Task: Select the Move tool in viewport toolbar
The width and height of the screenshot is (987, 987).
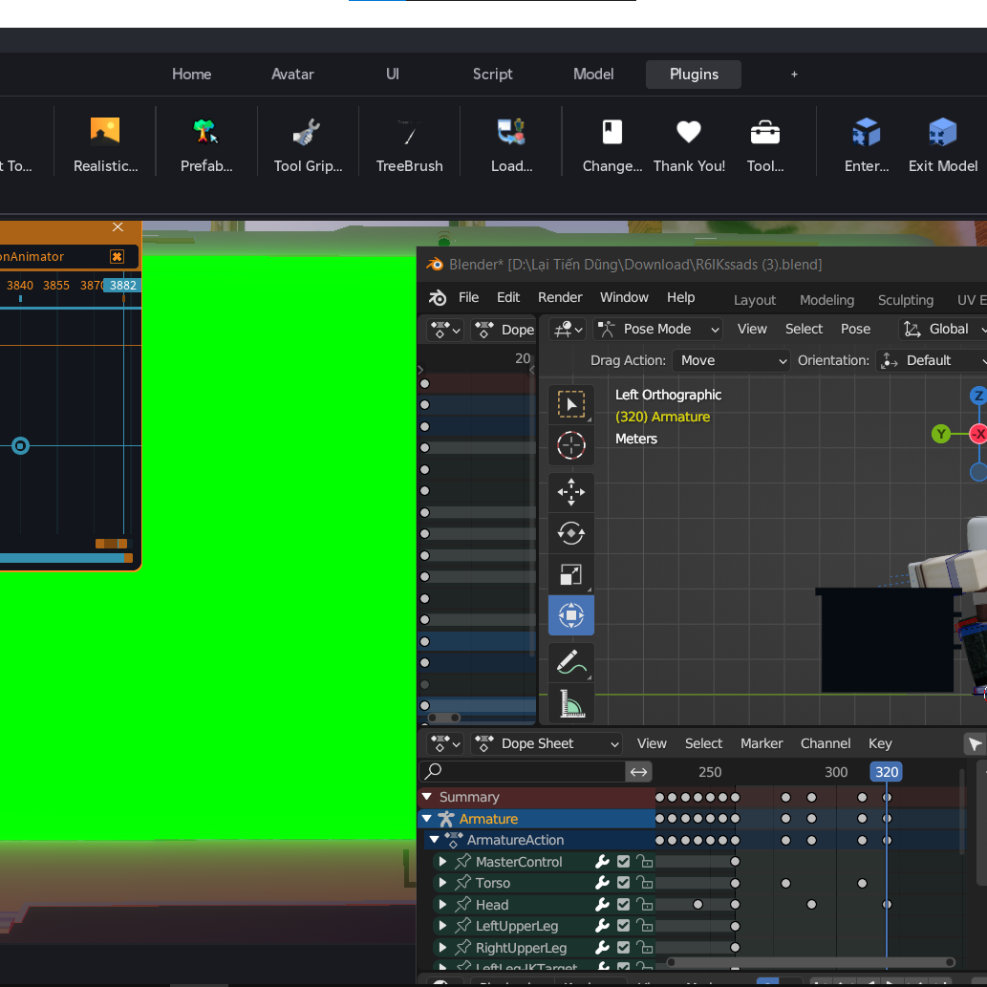Action: pos(571,492)
